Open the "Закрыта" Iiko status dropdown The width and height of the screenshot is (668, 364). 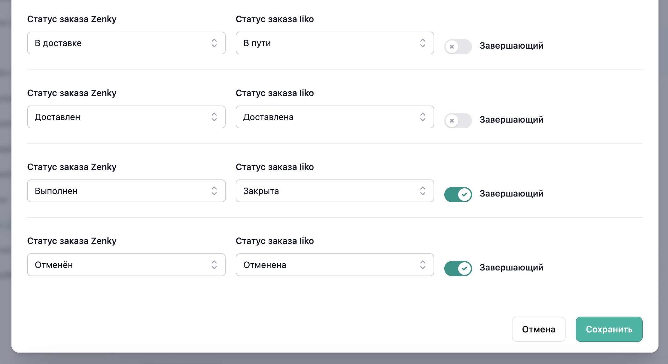[335, 191]
